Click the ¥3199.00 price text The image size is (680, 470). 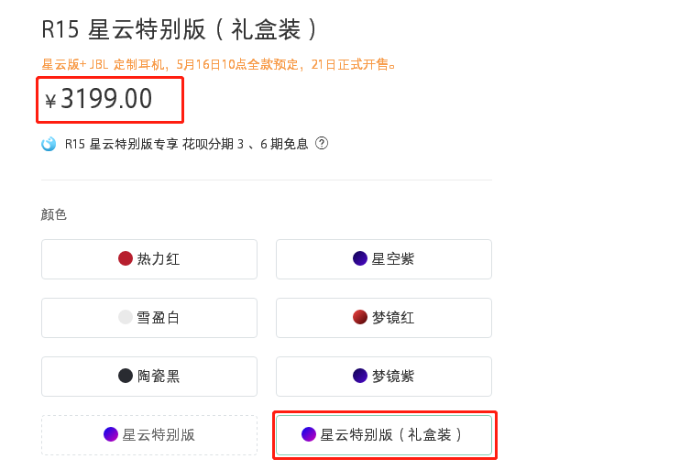105,99
